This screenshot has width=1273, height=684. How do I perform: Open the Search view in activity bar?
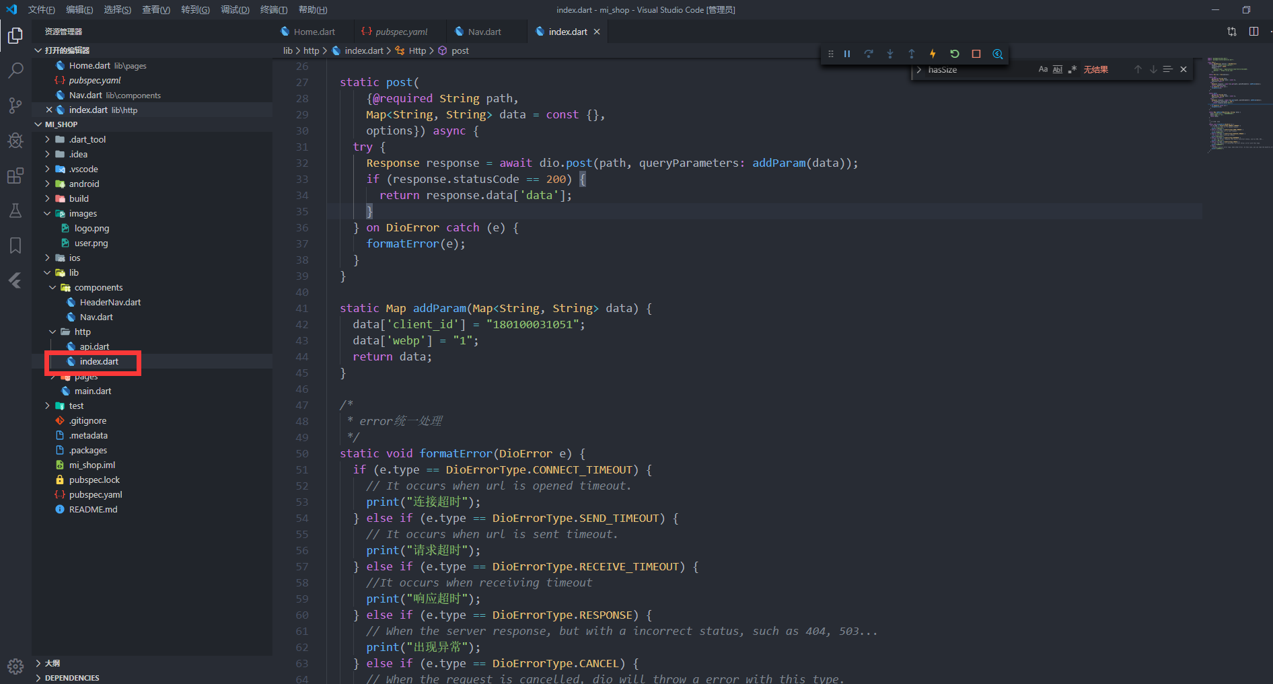click(x=15, y=70)
